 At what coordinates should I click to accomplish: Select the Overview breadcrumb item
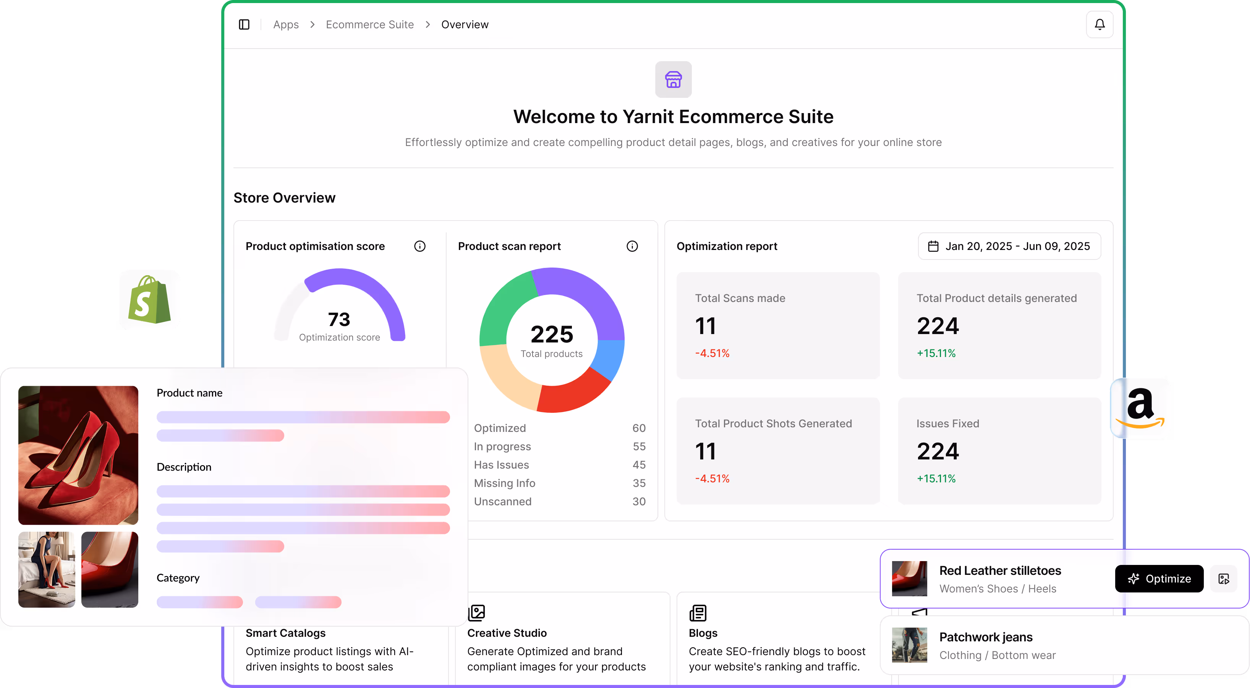point(465,24)
